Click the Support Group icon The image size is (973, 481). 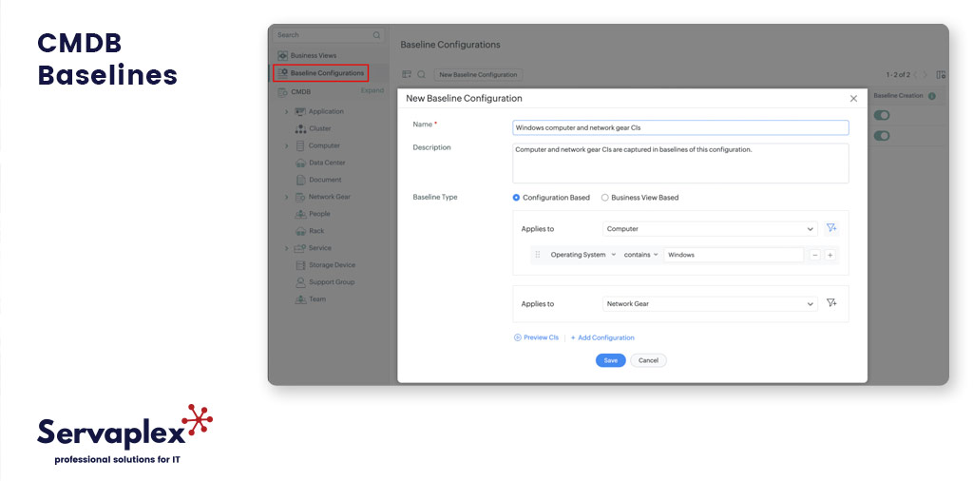pyautogui.click(x=300, y=282)
